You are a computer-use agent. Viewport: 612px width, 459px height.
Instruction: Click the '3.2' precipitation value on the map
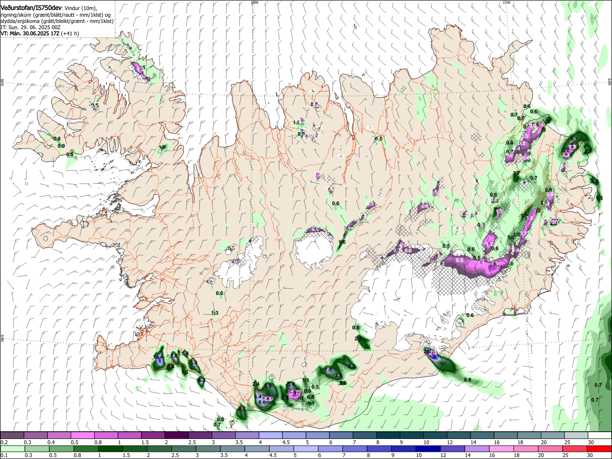coord(351,367)
